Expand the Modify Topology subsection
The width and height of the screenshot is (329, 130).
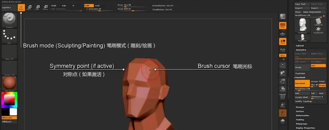[x=304, y=101]
